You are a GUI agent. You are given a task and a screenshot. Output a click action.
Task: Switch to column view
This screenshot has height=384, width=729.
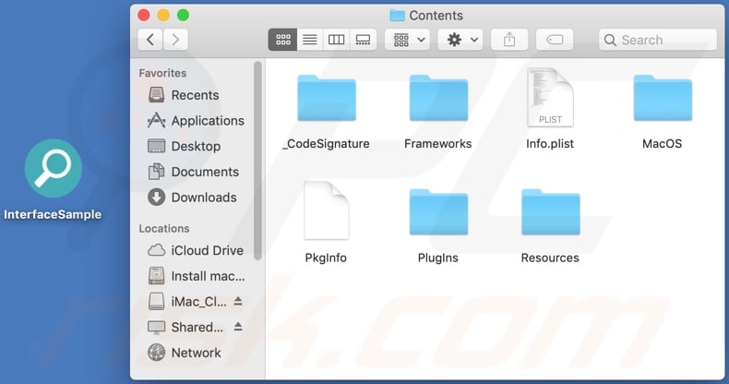pyautogui.click(x=336, y=40)
